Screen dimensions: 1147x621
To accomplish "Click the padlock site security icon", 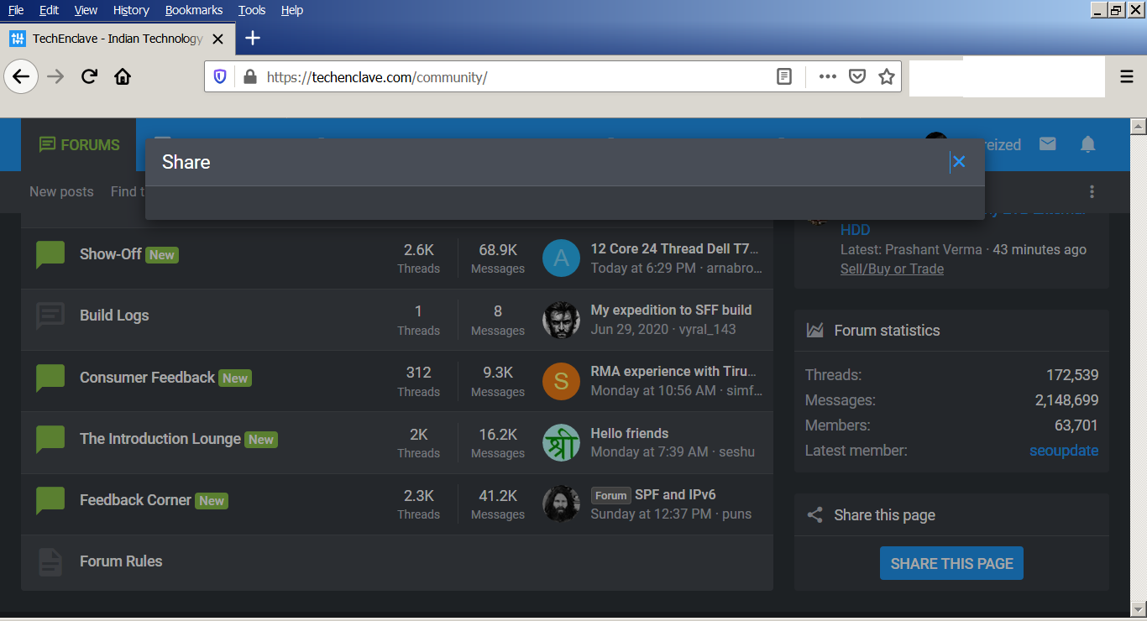I will pyautogui.click(x=249, y=77).
